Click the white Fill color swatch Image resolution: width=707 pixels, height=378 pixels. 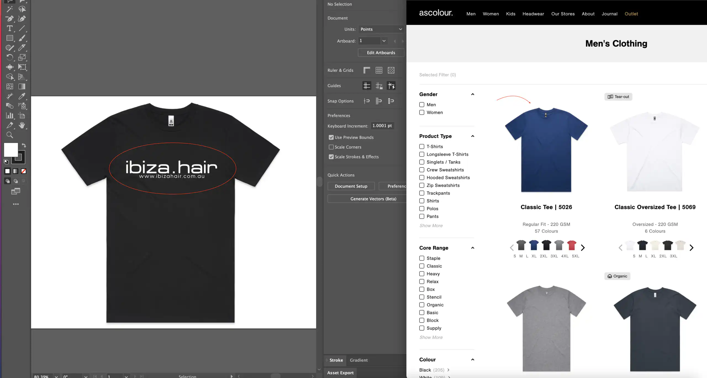11,150
